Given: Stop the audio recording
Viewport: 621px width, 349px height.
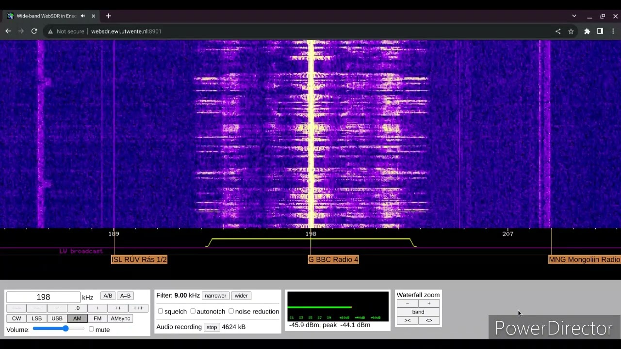Looking at the screenshot, I should click(x=212, y=327).
